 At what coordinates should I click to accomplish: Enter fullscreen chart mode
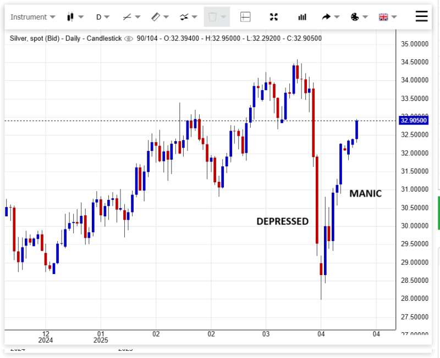coord(274,17)
